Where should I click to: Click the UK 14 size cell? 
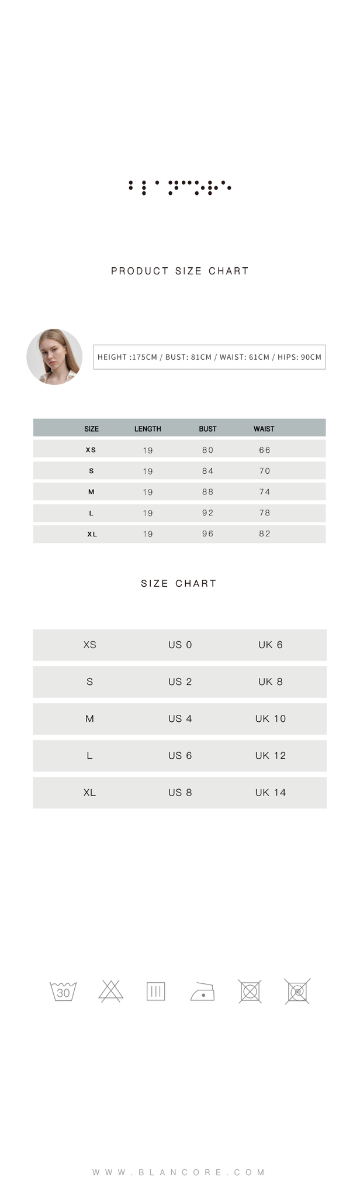point(271,792)
